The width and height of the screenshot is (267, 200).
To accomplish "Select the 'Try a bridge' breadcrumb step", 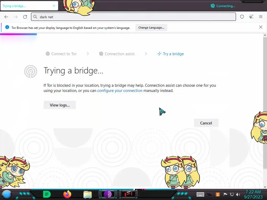I will tap(171, 54).
